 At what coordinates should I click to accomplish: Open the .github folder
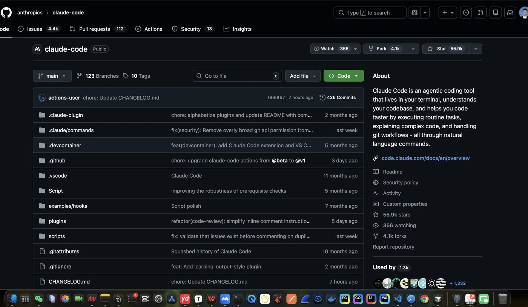point(57,161)
